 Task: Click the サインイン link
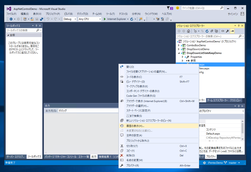(233, 14)
